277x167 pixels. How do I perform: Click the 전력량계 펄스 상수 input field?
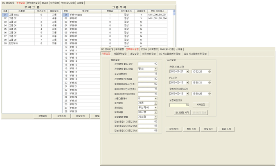pos(148,64)
